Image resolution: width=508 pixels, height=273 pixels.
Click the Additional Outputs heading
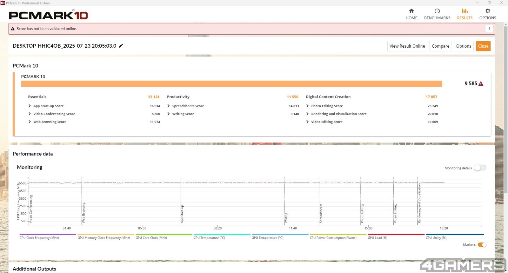tap(34, 269)
